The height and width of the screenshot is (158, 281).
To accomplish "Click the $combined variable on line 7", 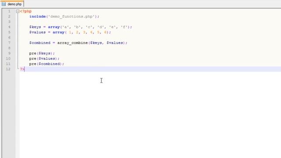I will (40, 43).
